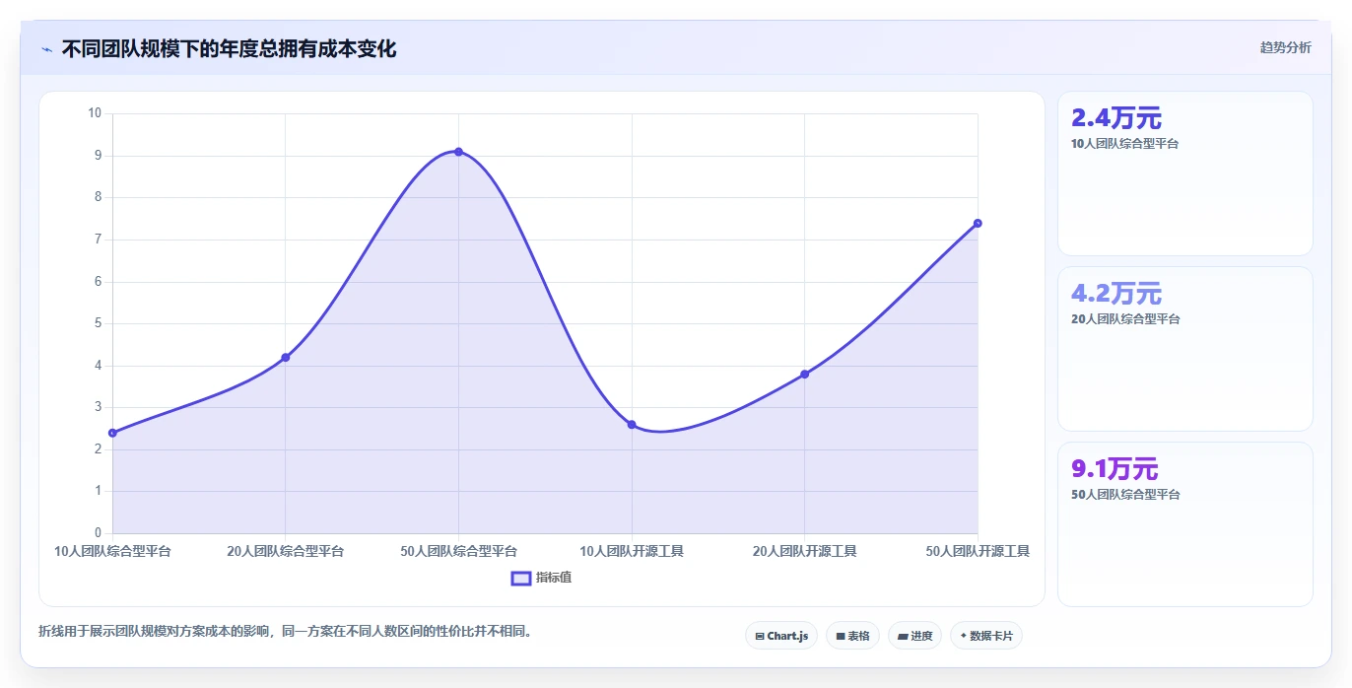The height and width of the screenshot is (688, 1352).
Task: Click the 4.2万元 card value
Action: [x=1116, y=294]
